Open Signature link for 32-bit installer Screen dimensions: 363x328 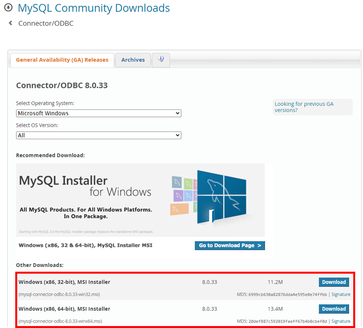pos(341,294)
